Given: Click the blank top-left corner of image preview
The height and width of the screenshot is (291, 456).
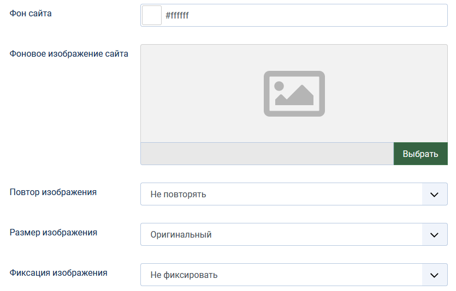Looking at the screenshot, I should pyautogui.click(x=156, y=57).
